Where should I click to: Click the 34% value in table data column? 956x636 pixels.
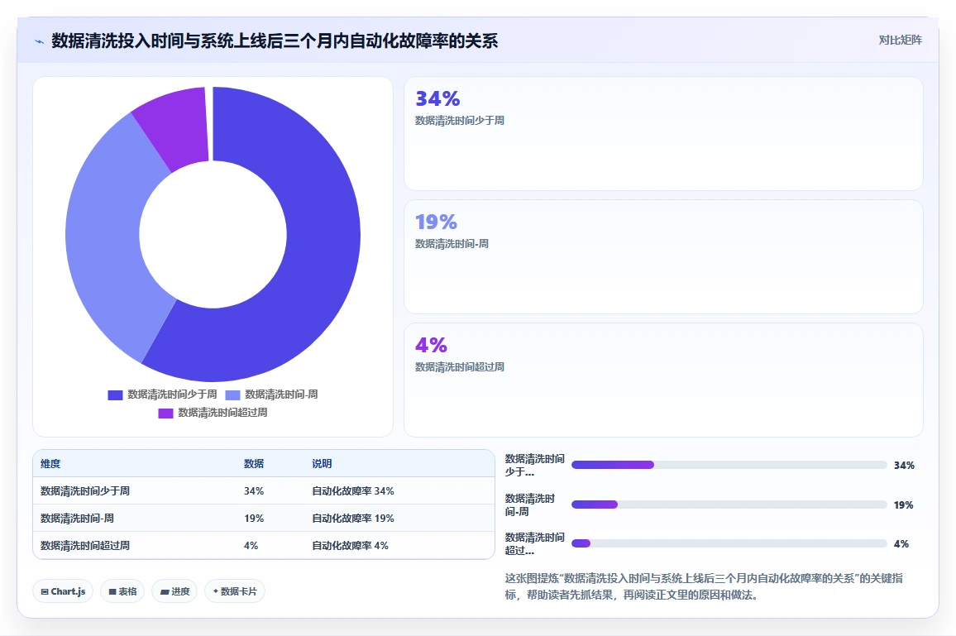254,491
